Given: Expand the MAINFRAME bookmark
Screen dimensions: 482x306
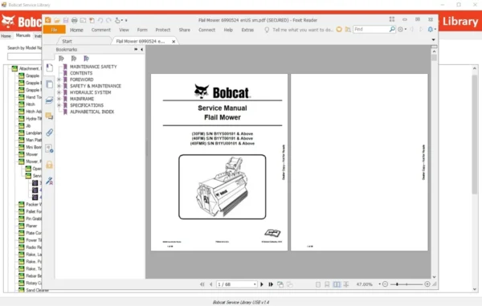Looking at the screenshot, I should pyautogui.click(x=59, y=99).
